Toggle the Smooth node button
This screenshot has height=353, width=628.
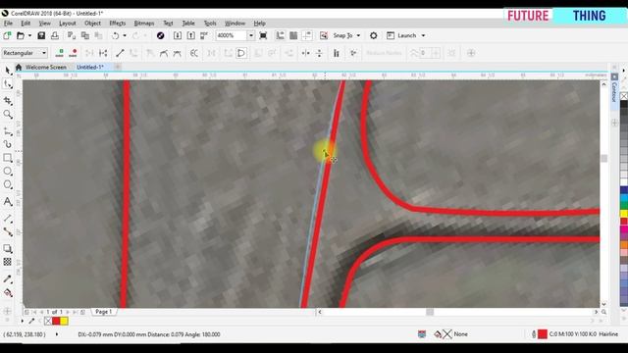(164, 53)
